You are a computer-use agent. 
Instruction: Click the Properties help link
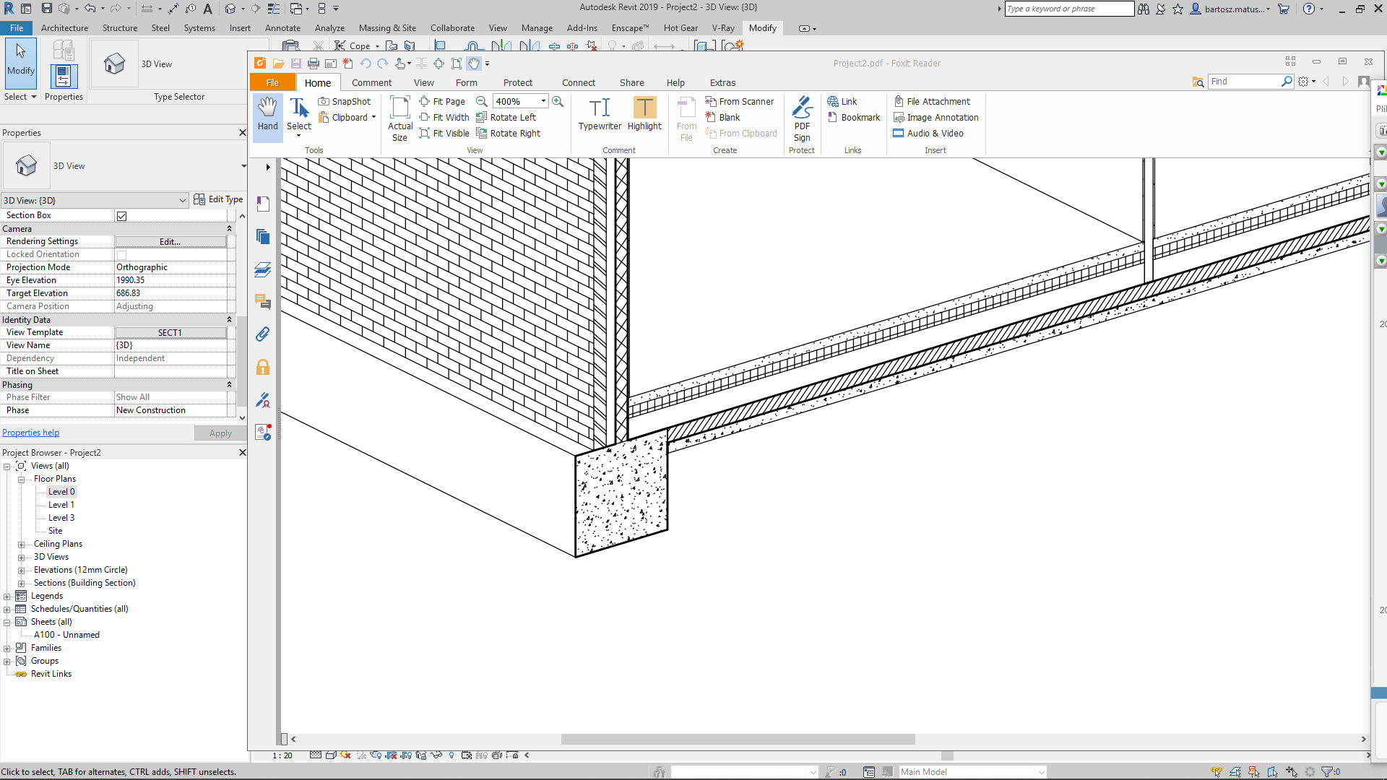(x=31, y=433)
